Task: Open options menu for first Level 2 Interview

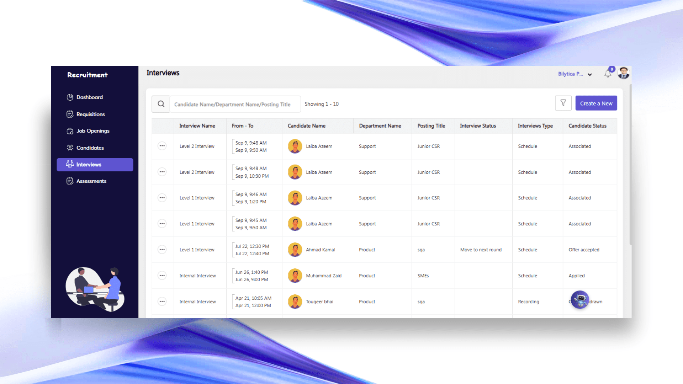Action: coord(162,146)
